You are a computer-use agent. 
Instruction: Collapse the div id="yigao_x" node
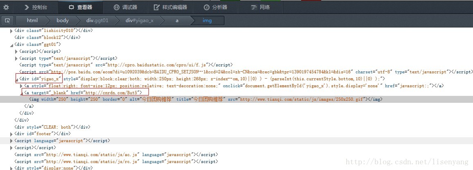point(16,79)
